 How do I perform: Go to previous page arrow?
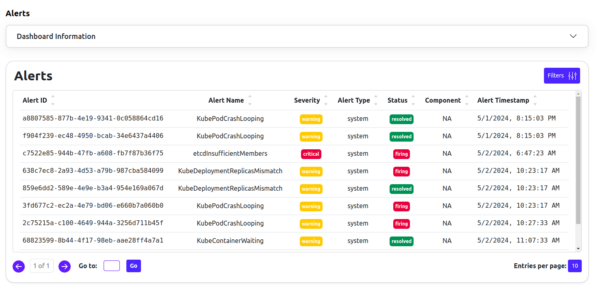coord(19,267)
